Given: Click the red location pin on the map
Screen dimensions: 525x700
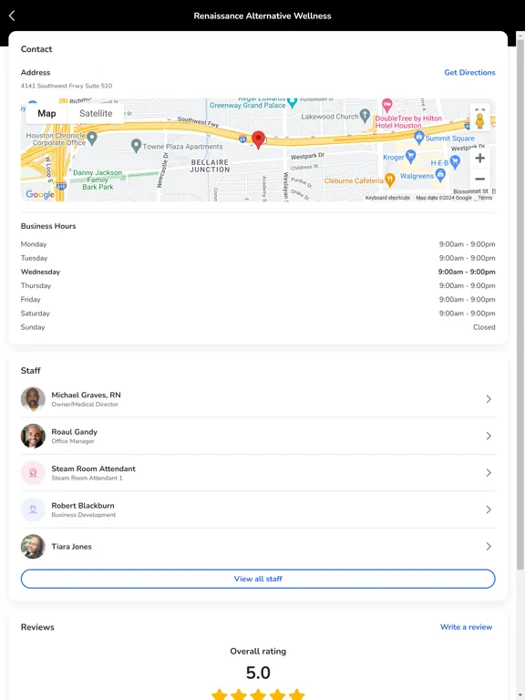Looking at the screenshot, I should pyautogui.click(x=258, y=139).
